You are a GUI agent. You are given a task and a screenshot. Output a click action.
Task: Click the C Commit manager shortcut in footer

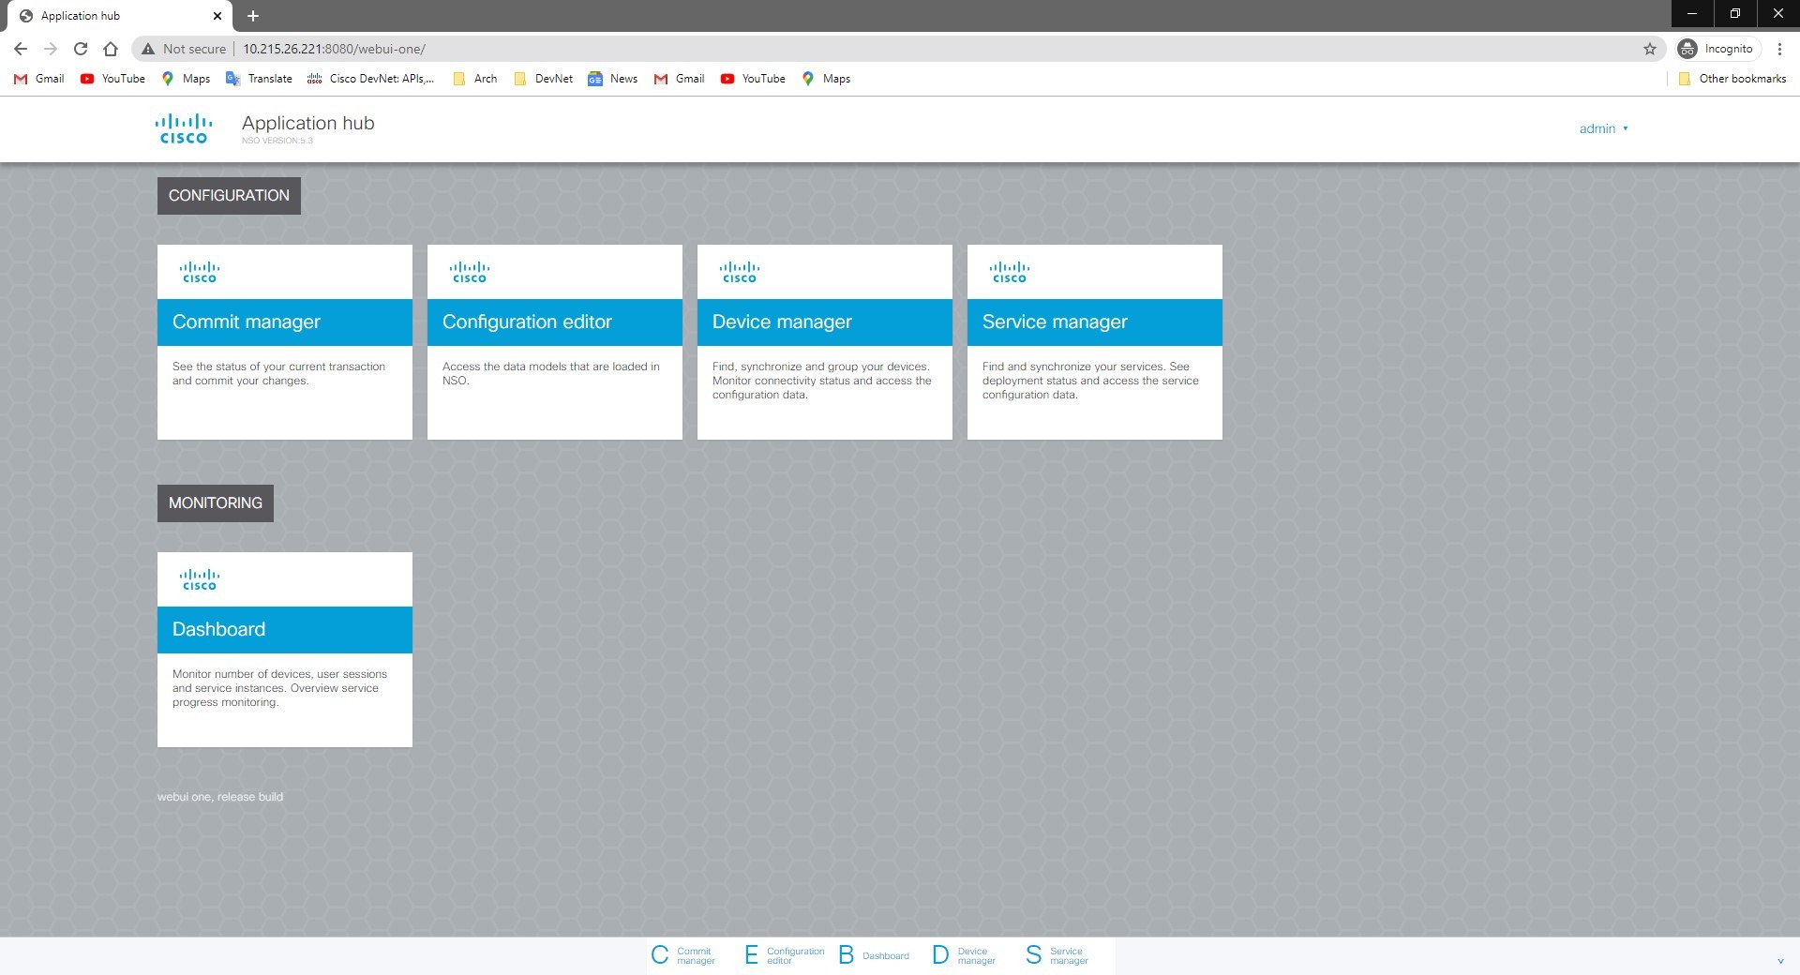coord(683,955)
